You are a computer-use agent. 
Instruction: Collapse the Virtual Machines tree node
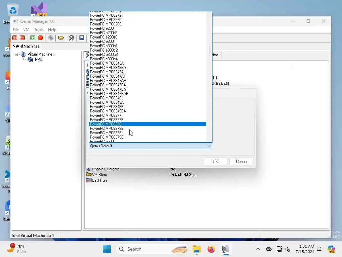tap(16, 54)
